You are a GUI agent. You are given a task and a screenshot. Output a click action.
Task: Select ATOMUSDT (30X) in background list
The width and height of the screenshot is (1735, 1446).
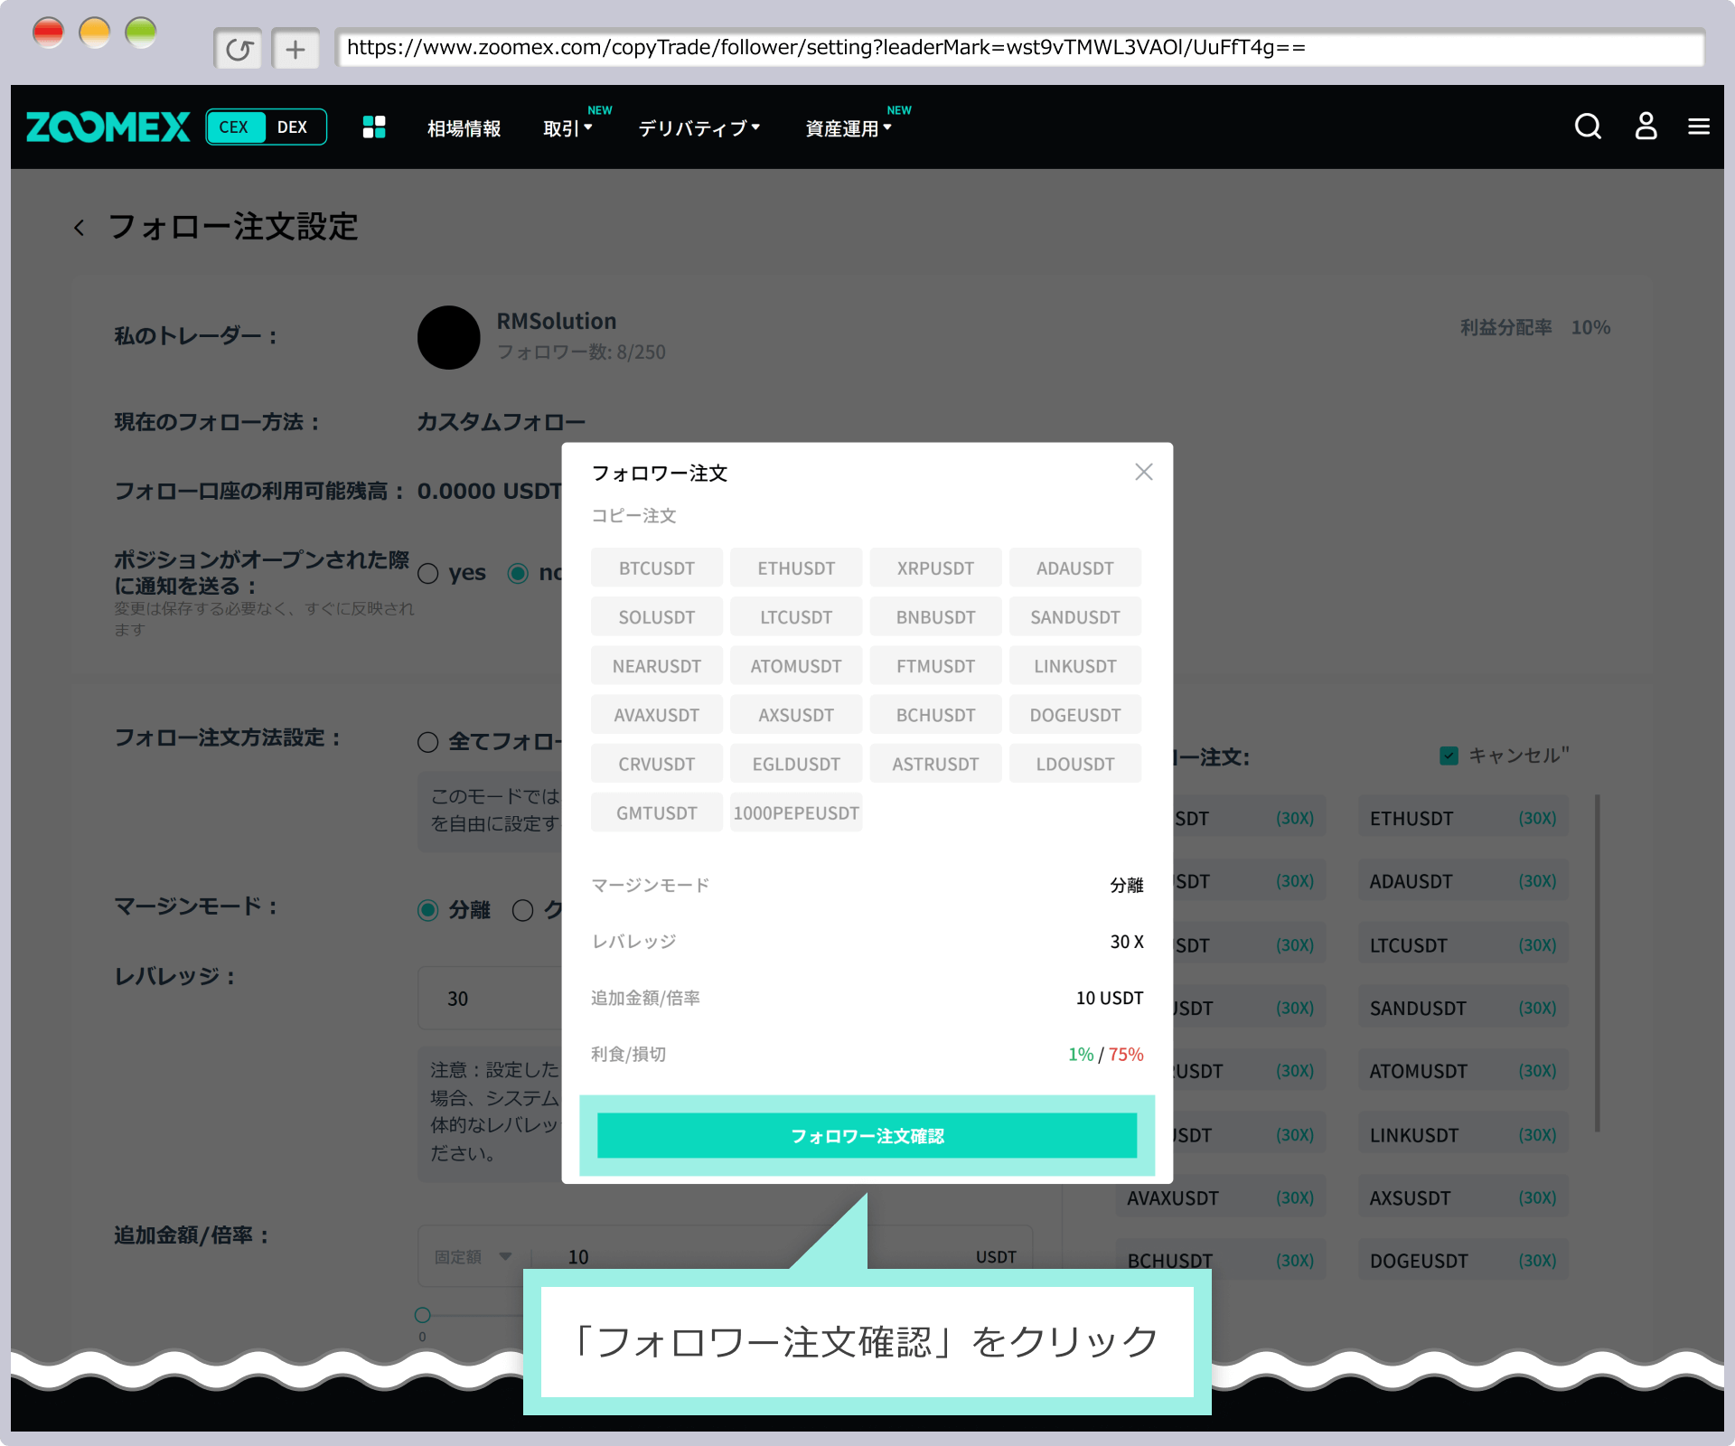(1462, 1071)
